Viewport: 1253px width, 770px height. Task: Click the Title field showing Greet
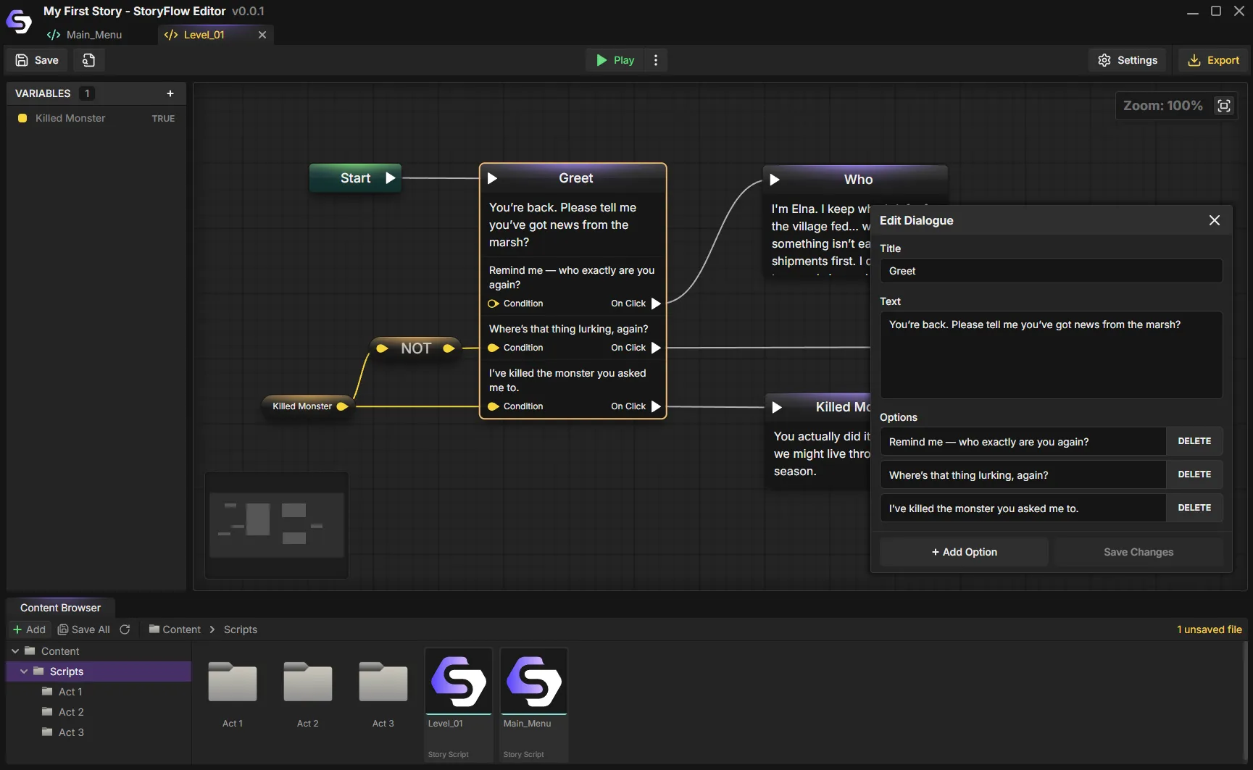tap(1051, 270)
